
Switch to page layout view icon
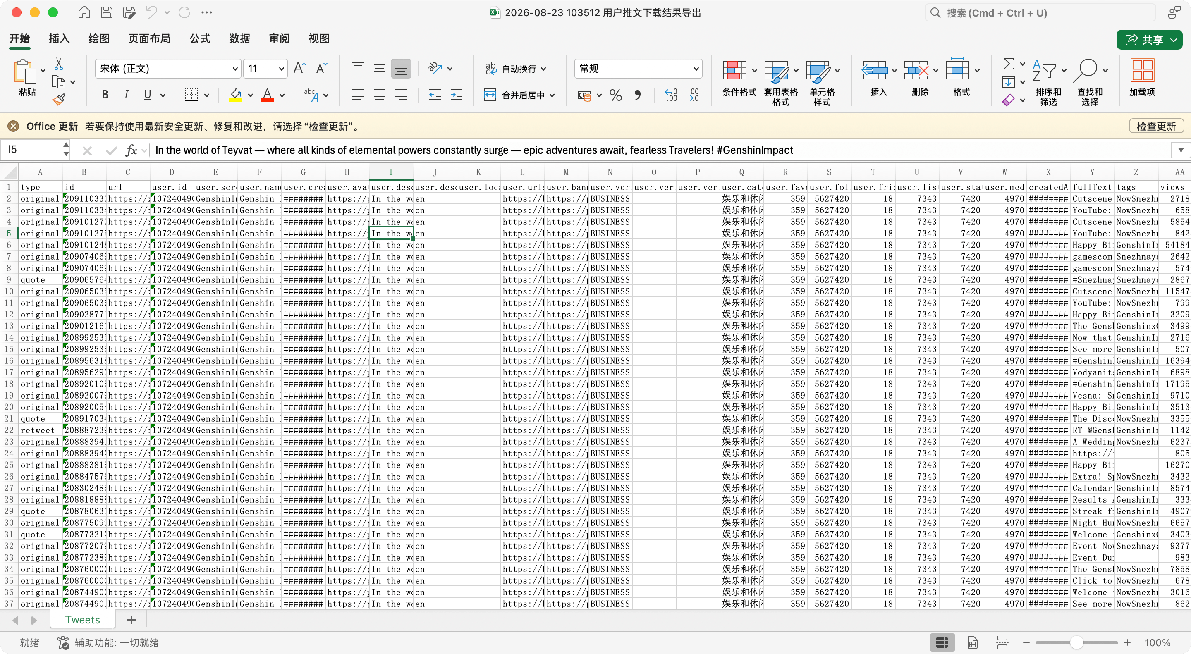pyautogui.click(x=972, y=642)
